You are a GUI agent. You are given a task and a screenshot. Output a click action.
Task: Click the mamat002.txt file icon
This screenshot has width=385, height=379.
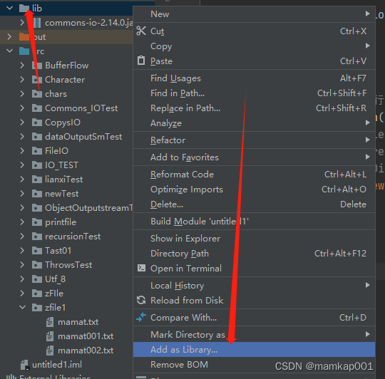(x=50, y=351)
